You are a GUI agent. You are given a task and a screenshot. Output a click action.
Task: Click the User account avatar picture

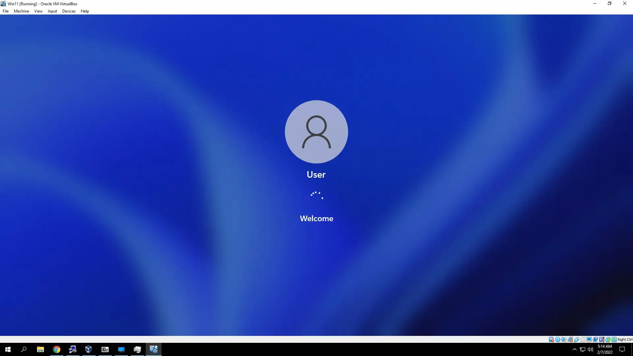tap(316, 132)
